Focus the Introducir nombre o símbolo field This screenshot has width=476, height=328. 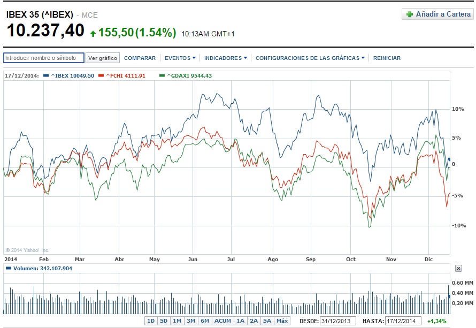point(44,58)
